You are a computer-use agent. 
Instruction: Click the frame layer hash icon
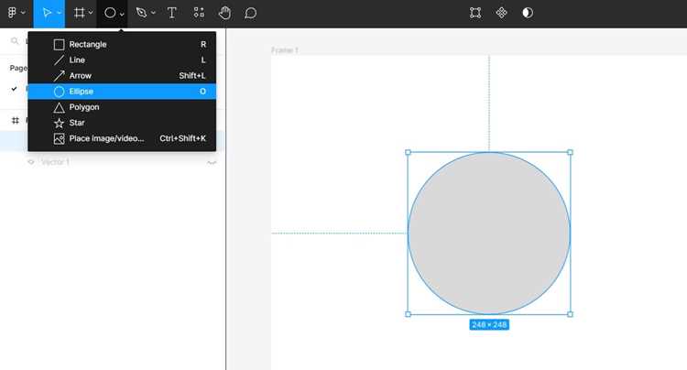16,120
